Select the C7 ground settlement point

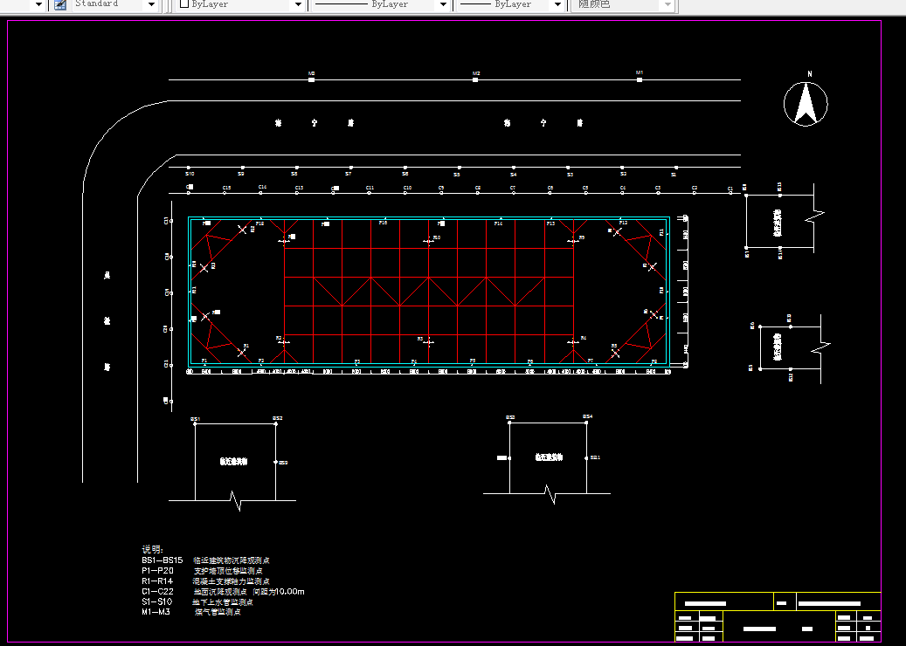click(514, 193)
